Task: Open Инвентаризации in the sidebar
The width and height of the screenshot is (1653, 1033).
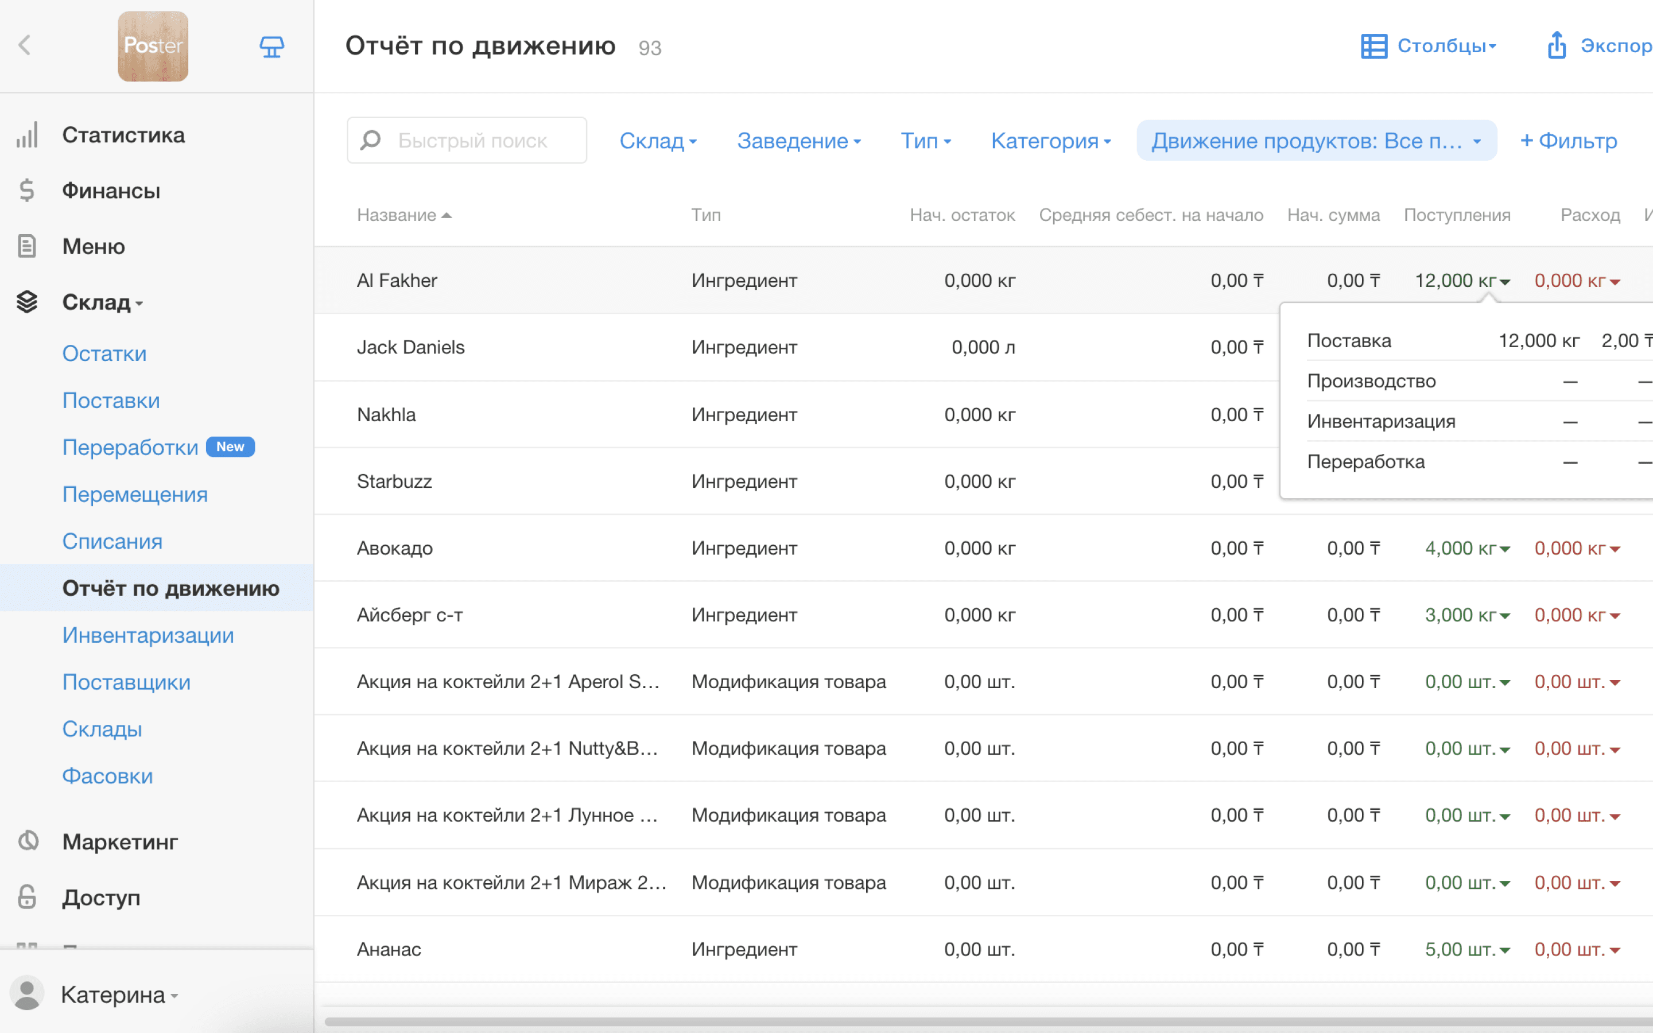Action: [148, 635]
